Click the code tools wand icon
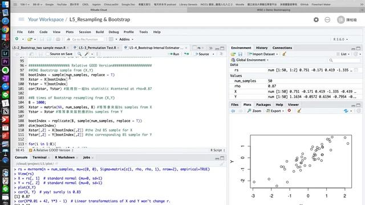Image resolution: width=365 pixels, height=205 pixels. pyautogui.click(x=87, y=54)
